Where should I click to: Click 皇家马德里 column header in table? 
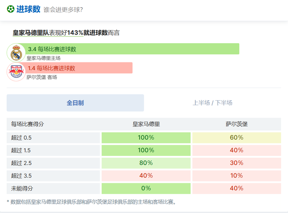pyautogui.click(x=146, y=124)
